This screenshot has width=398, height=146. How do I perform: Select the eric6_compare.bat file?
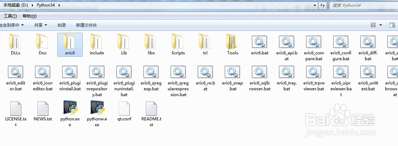(x=314, y=48)
